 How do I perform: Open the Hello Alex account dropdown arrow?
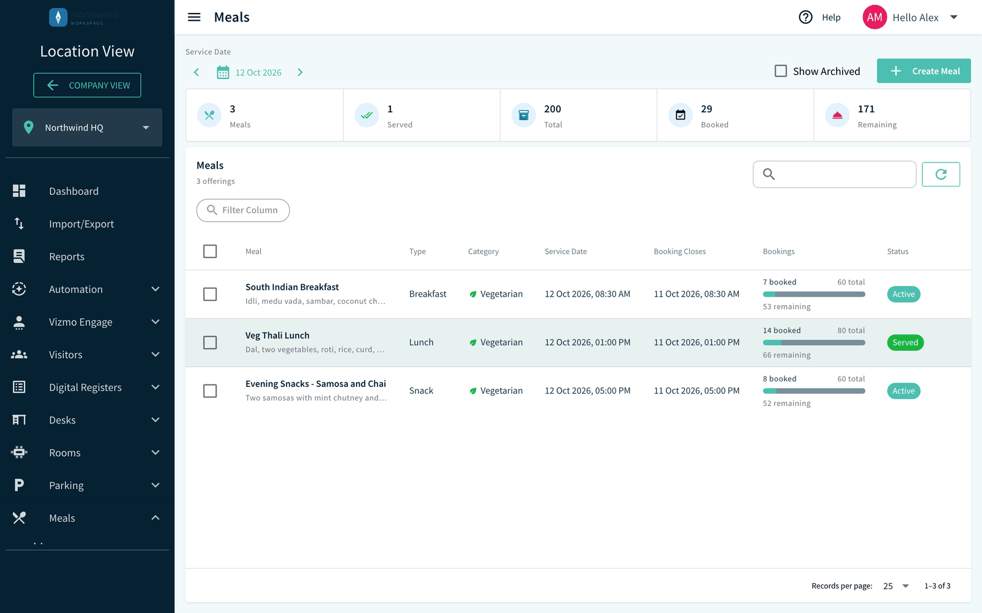pyautogui.click(x=954, y=17)
